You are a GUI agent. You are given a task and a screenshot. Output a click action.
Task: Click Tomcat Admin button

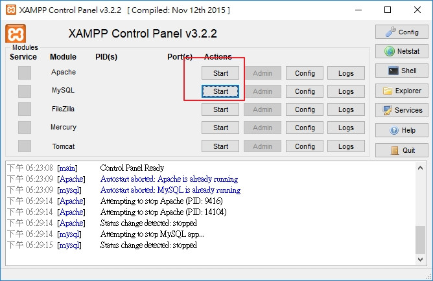[x=263, y=146]
